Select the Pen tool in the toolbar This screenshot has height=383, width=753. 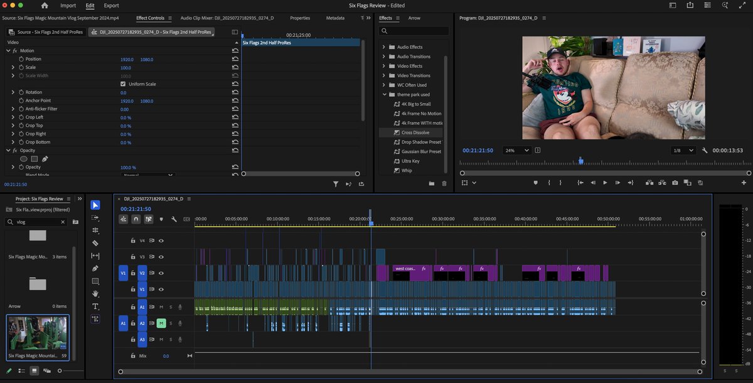95,268
